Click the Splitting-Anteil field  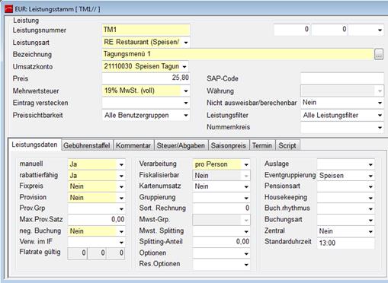pos(221,242)
